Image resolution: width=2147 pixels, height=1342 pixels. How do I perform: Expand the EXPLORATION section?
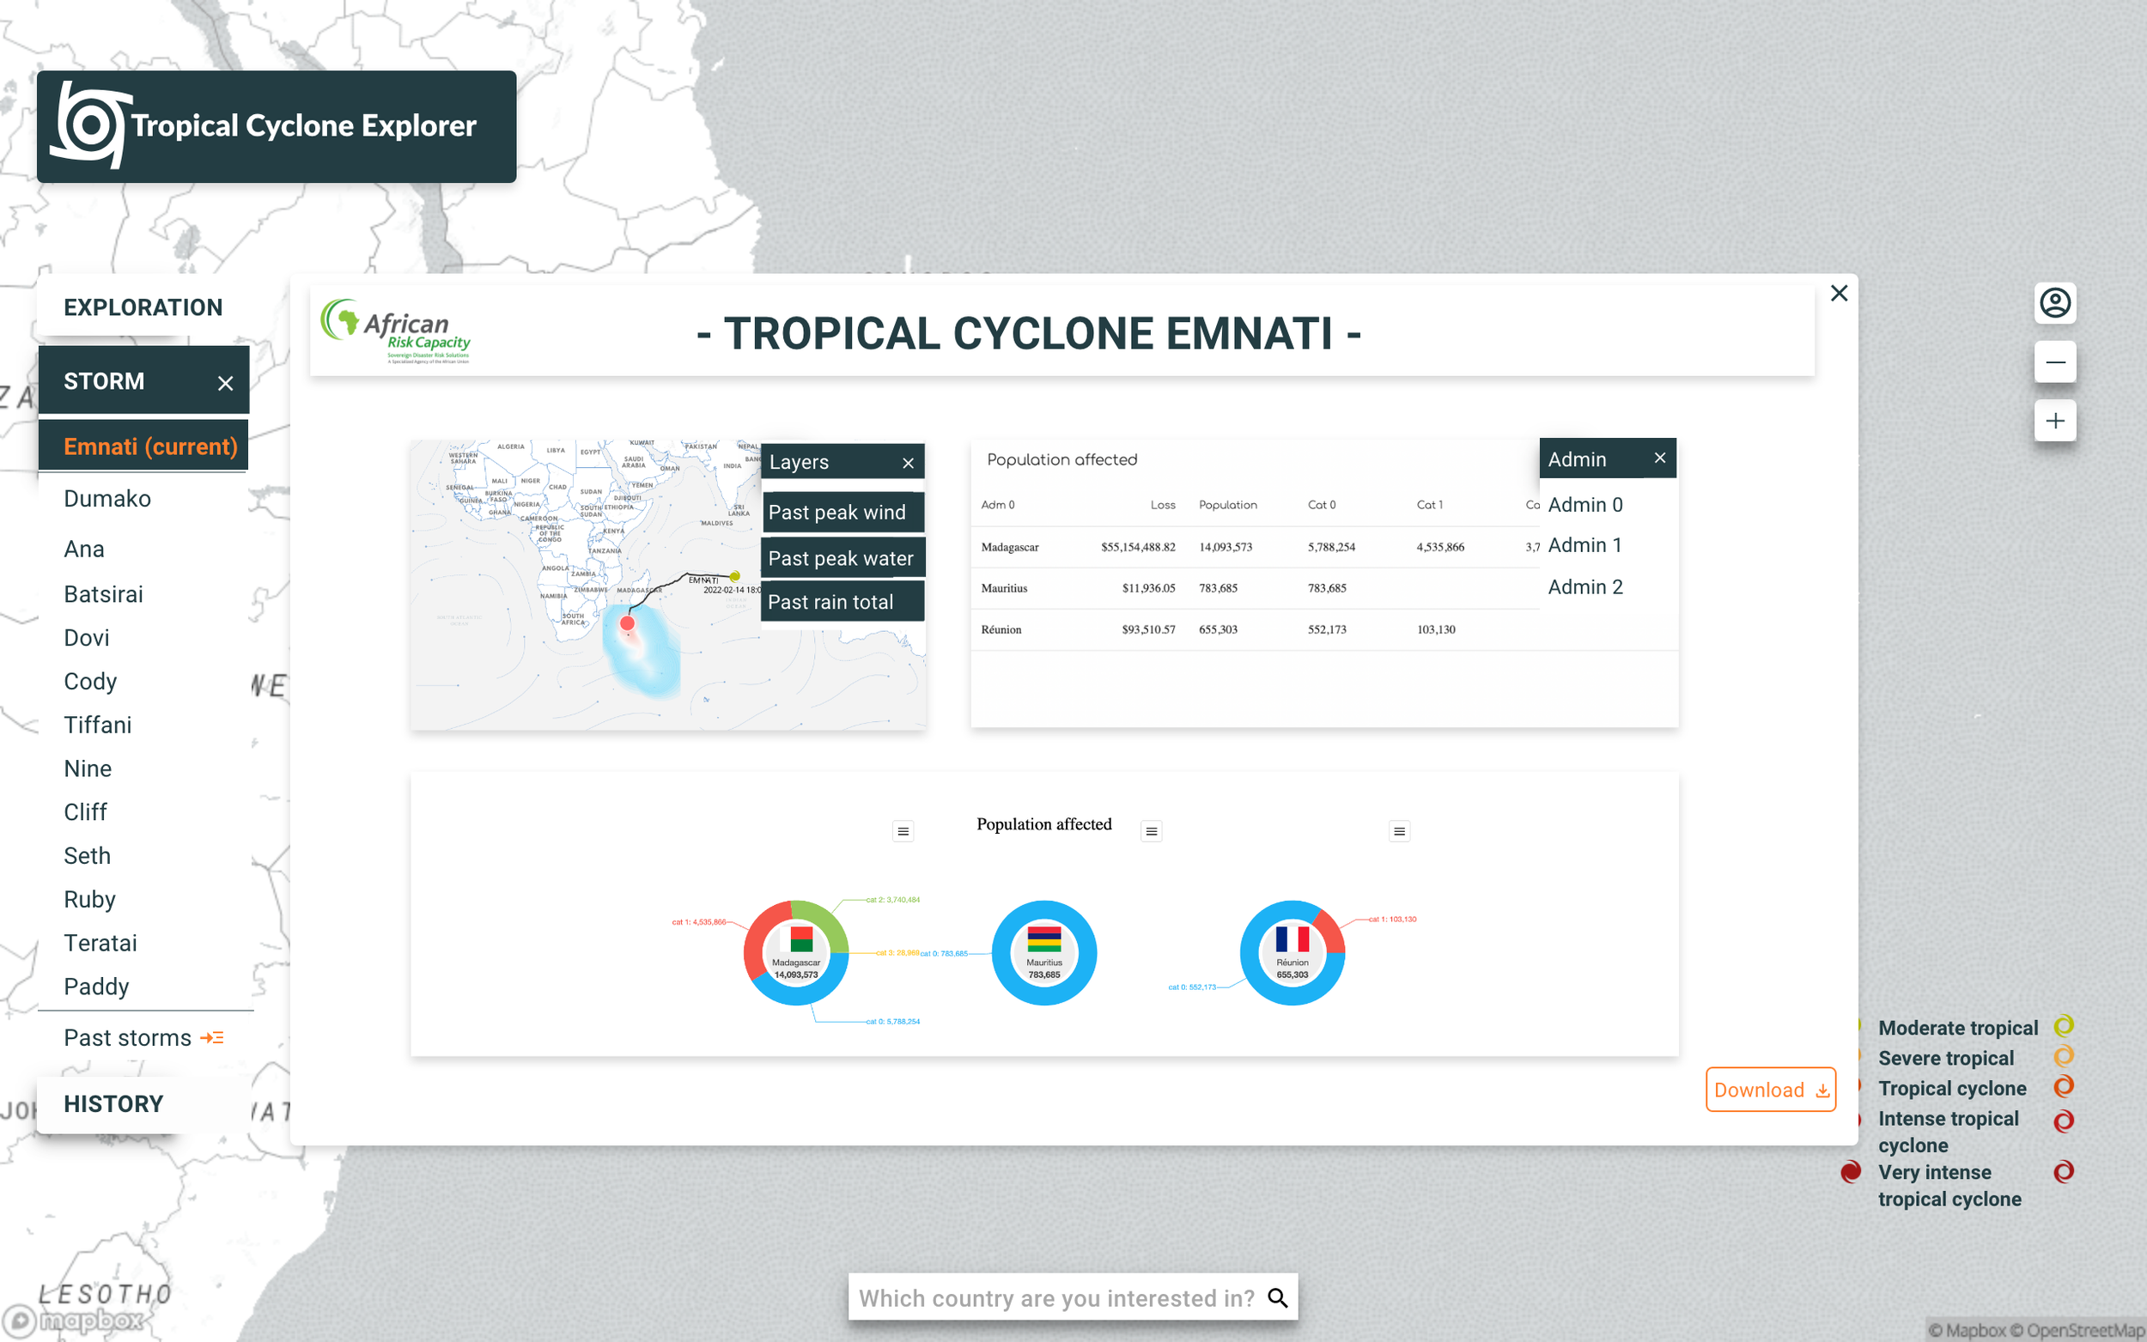tap(143, 308)
